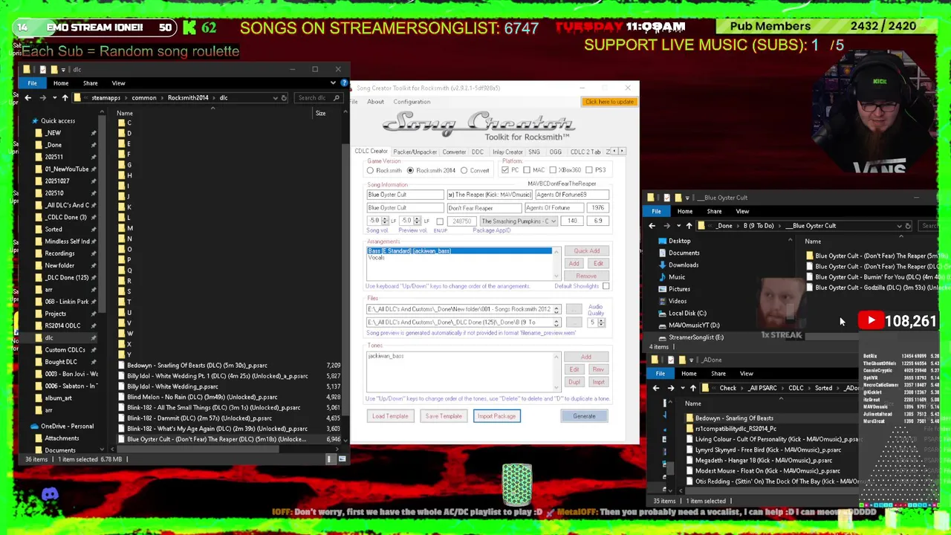Switch to the Packer/Unpacker tab
The width and height of the screenshot is (951, 535).
pyautogui.click(x=415, y=152)
